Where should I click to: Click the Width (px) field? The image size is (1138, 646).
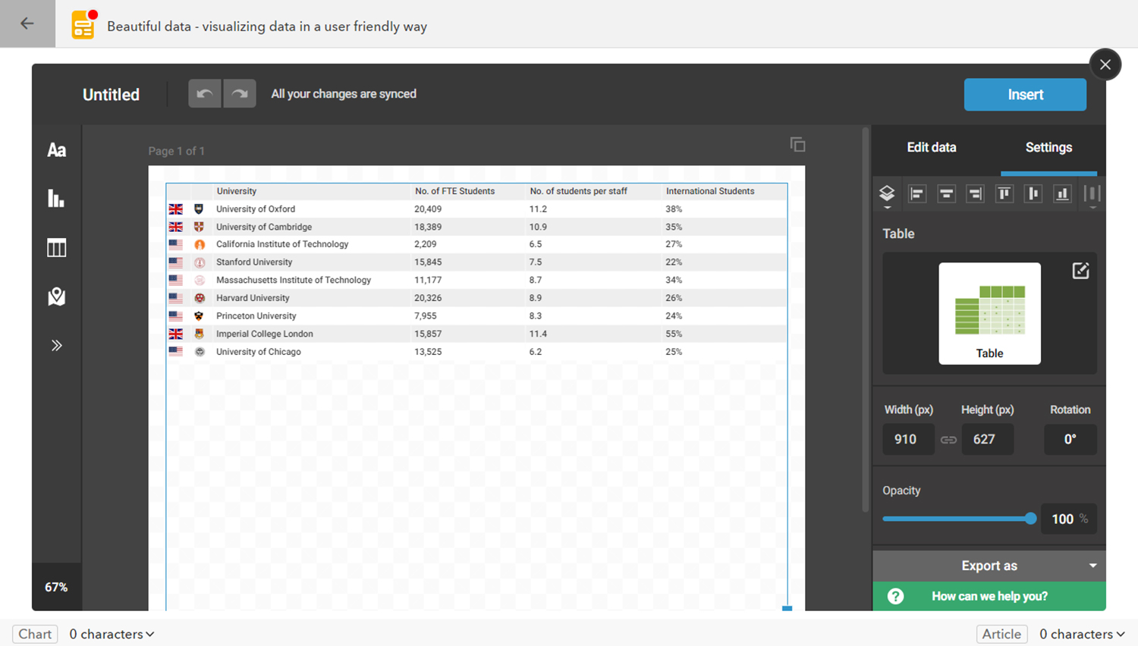point(908,439)
